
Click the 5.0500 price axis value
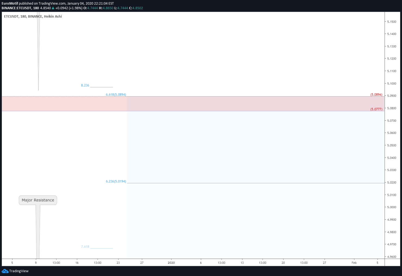[392, 145]
